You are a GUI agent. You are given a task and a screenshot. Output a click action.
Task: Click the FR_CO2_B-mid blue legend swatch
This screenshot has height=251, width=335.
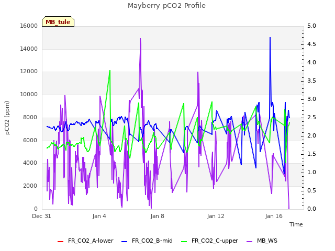tap(125, 241)
